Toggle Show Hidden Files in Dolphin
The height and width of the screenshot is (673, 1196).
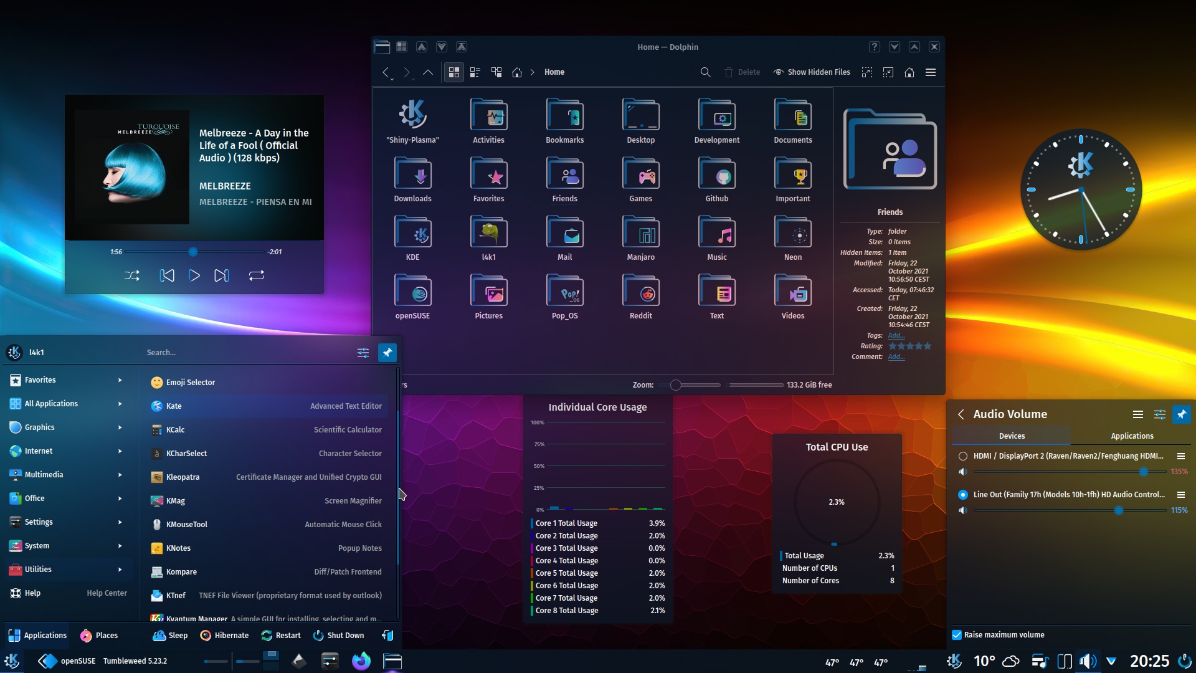click(x=812, y=72)
